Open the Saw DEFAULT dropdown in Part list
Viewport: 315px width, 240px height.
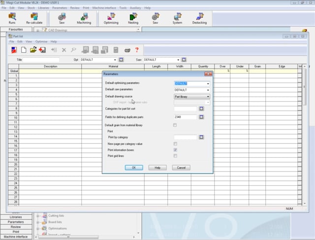pos(178,60)
